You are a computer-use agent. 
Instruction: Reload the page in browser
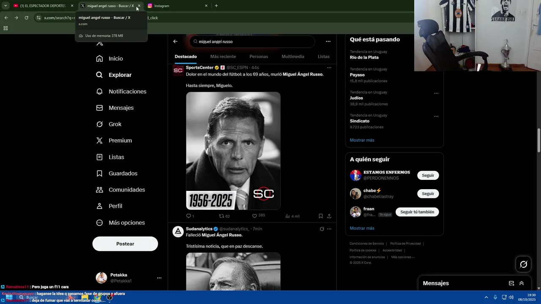[x=26, y=18]
